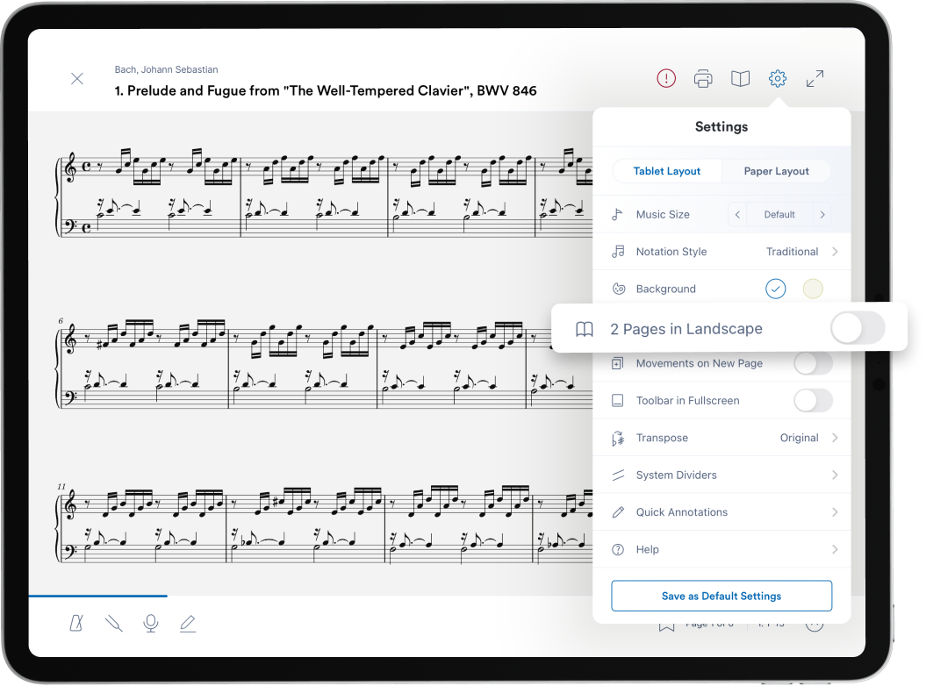Click the Help label in Settings
The image size is (926, 686).
[647, 550]
